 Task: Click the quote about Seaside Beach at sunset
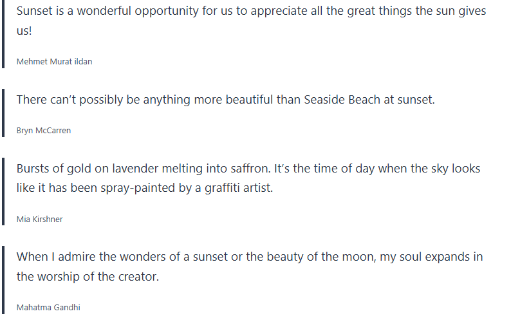(225, 100)
